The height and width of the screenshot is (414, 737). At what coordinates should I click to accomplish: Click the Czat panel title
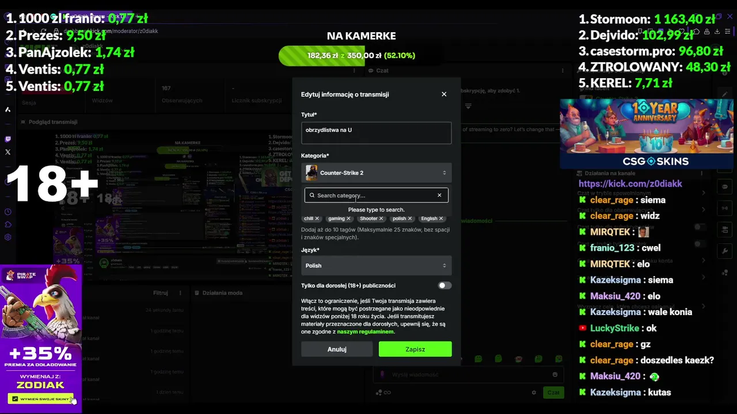coord(382,71)
